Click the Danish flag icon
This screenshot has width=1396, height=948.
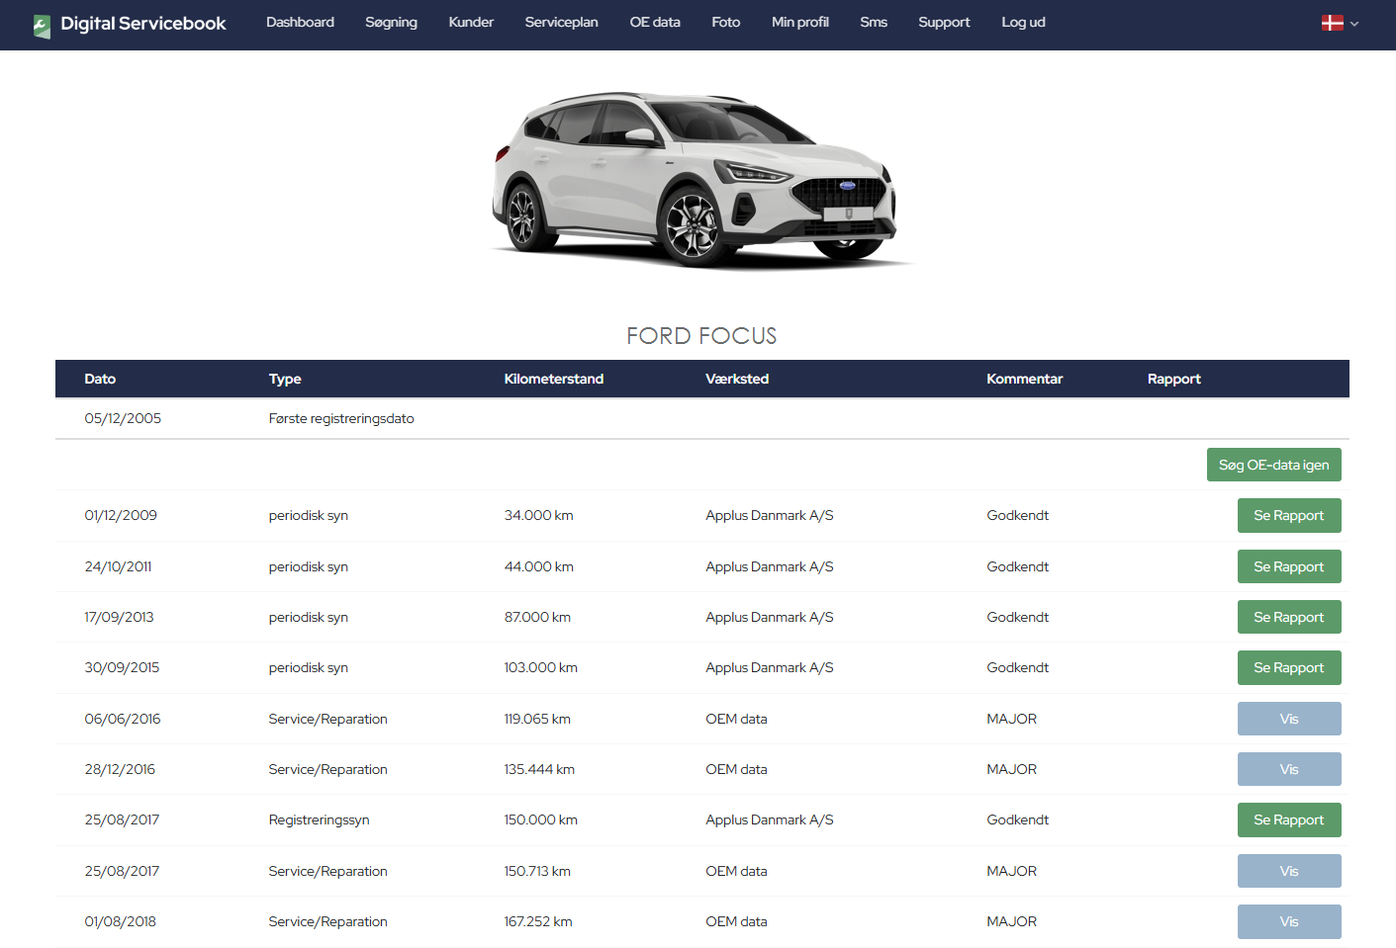pos(1332,23)
